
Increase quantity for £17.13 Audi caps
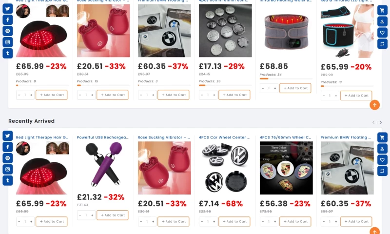(x=214, y=95)
